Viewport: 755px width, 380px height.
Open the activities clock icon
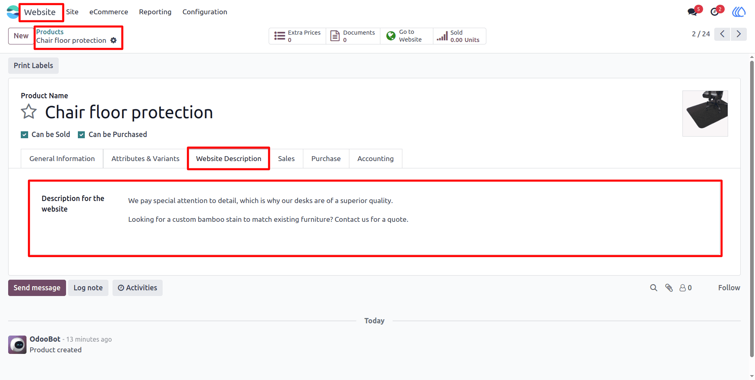click(x=715, y=12)
